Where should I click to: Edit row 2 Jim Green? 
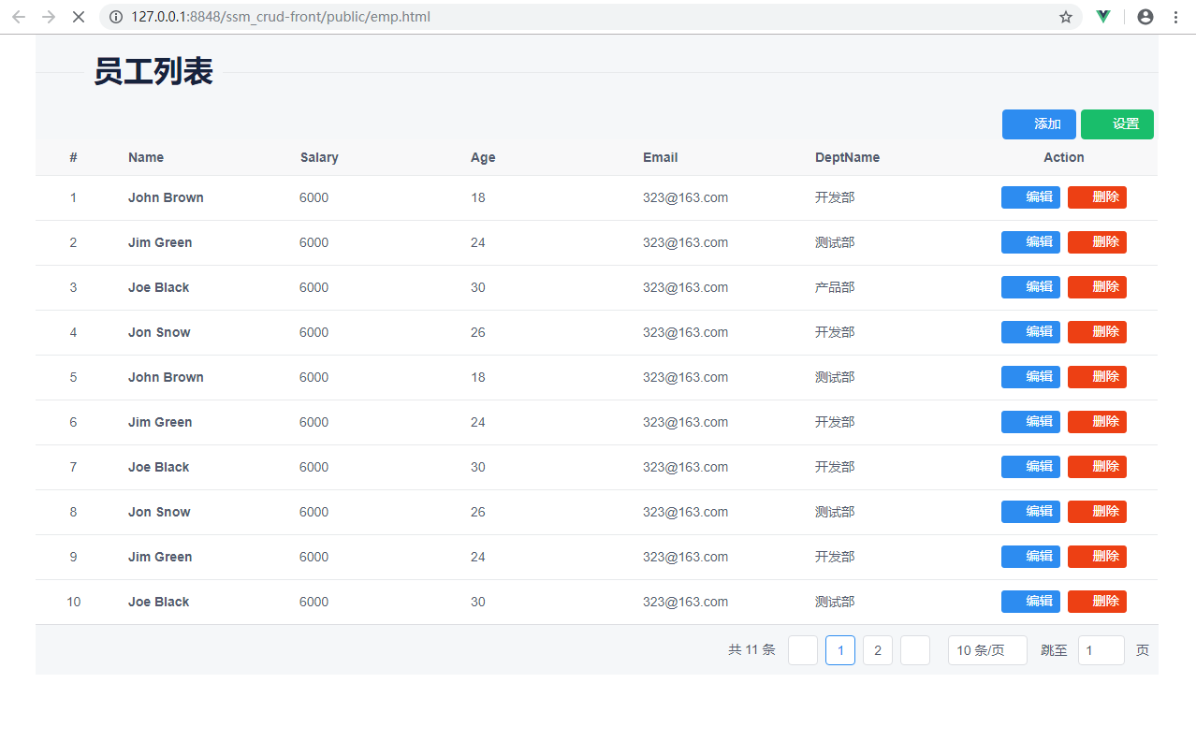click(x=1030, y=242)
